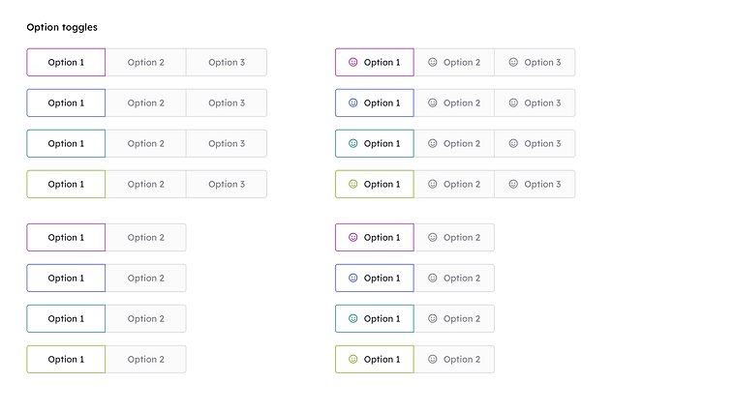Click the teal smiley icon in three-option toggle

pos(352,144)
